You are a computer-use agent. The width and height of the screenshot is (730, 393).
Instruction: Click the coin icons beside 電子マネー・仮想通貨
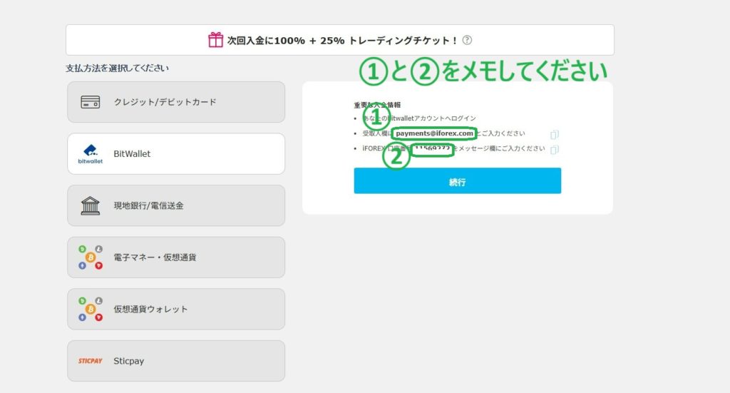91,257
